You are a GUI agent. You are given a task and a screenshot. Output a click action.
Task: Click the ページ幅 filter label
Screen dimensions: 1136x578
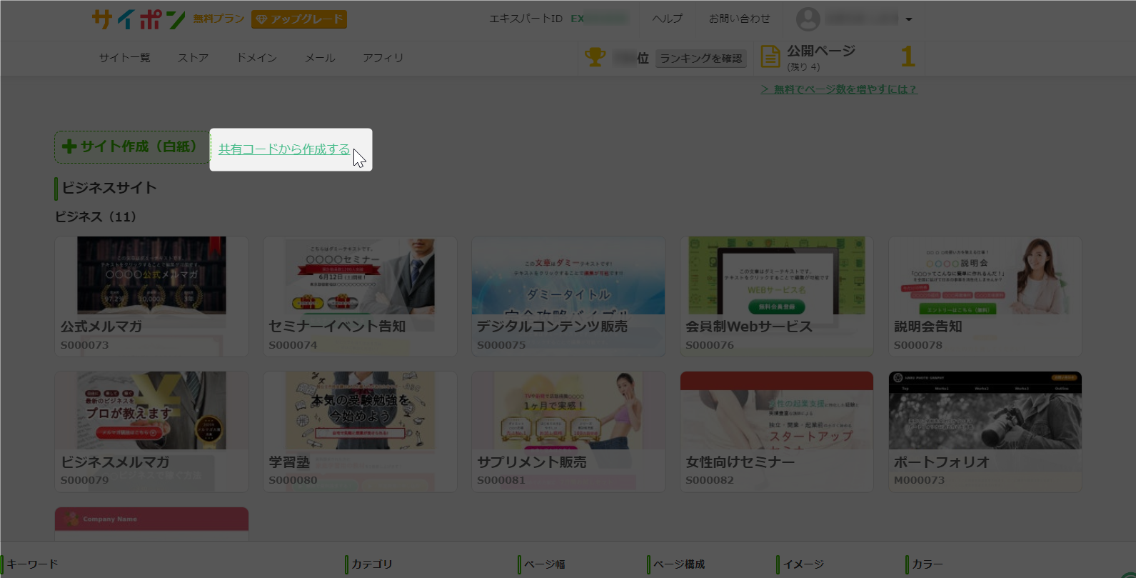point(544,564)
